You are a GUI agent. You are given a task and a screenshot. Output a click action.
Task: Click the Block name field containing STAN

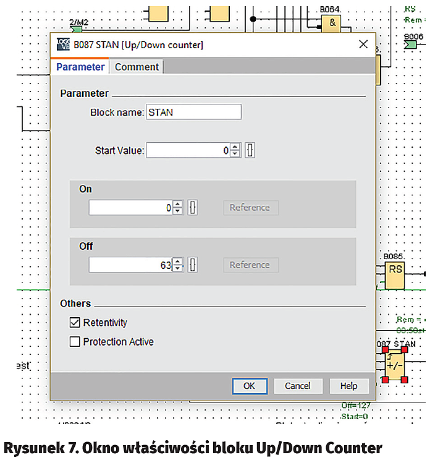(193, 113)
